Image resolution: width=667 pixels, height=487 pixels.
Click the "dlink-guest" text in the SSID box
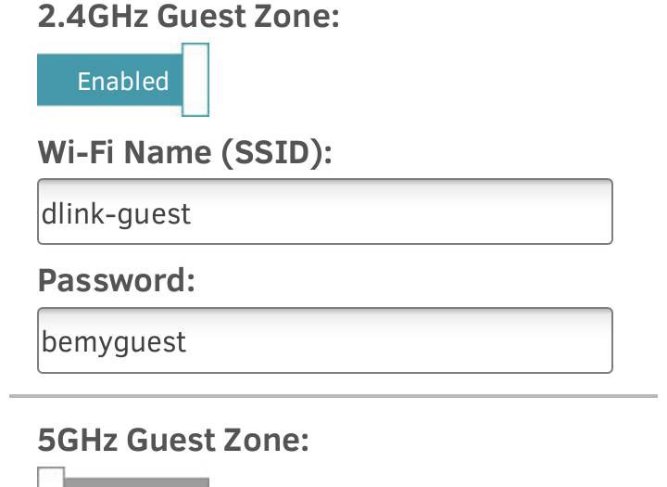116,213
